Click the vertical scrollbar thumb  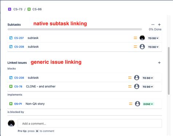click(169, 71)
